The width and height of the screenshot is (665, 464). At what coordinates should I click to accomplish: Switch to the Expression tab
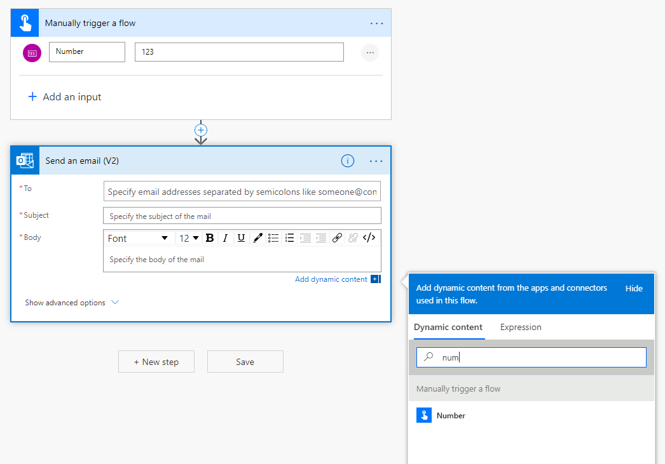[x=520, y=327]
